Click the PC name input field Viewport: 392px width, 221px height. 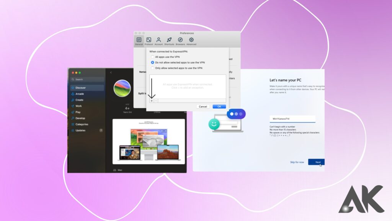(x=292, y=119)
